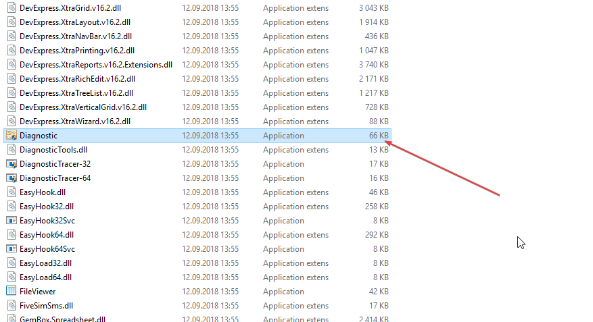Click the EasyHook64.dll file icon
This screenshot has height=322, width=593.
pos(11,234)
